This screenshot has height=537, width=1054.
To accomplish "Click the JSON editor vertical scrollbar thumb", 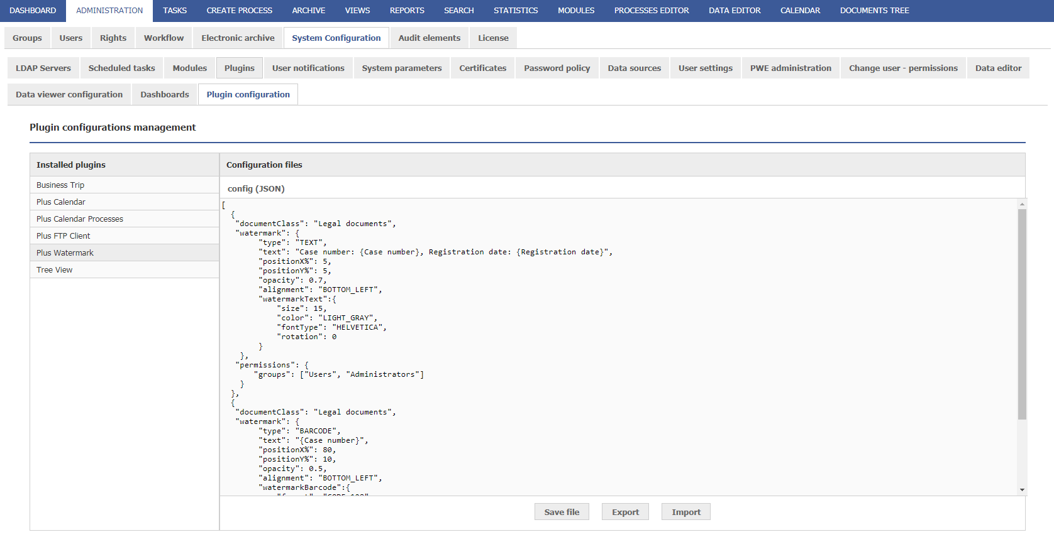I will (1022, 314).
